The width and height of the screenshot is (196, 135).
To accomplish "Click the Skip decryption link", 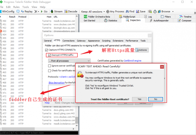I will click(x=56, y=82).
